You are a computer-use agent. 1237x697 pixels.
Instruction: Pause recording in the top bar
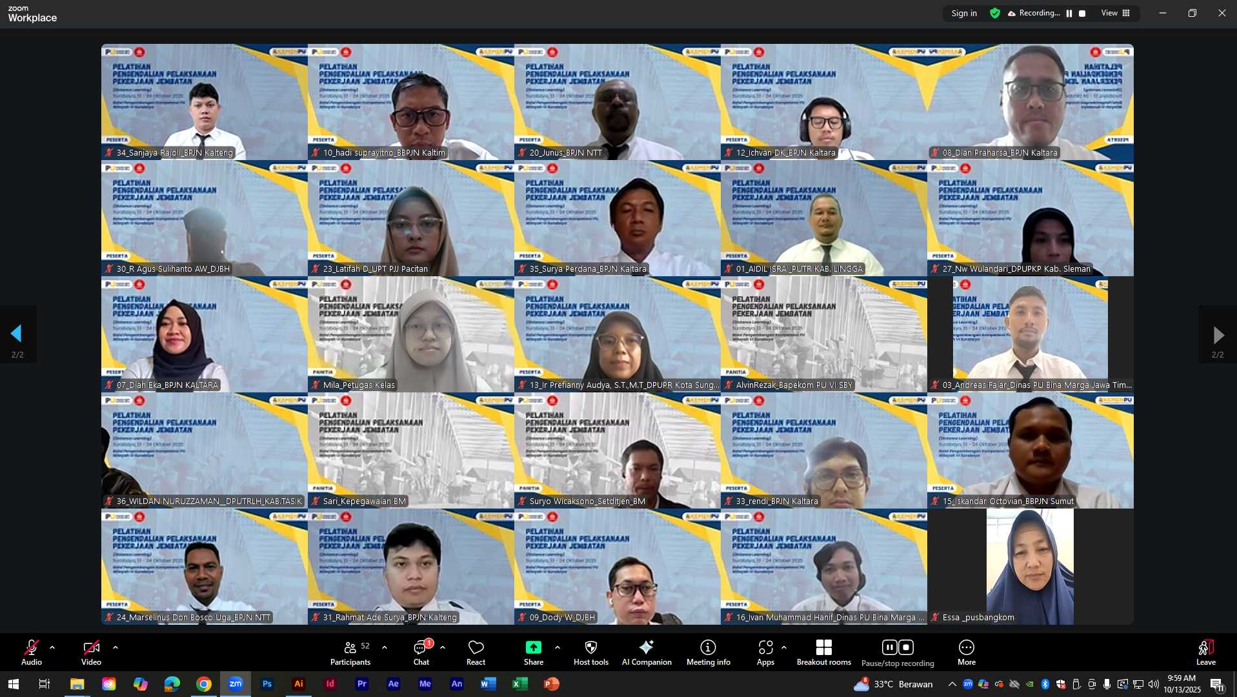[x=1069, y=14]
